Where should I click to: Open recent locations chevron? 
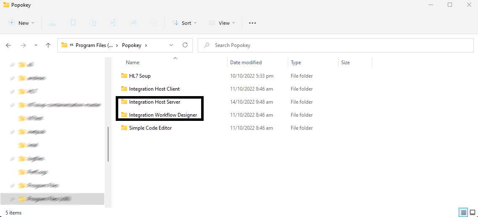(36, 45)
